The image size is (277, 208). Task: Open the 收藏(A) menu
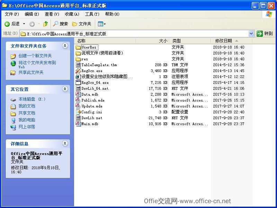[x=72, y=14]
